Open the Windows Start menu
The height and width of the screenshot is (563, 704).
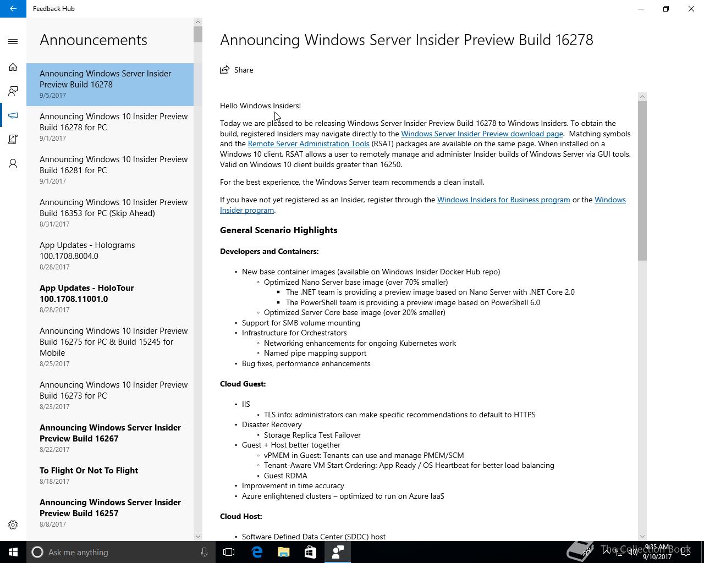(13, 552)
